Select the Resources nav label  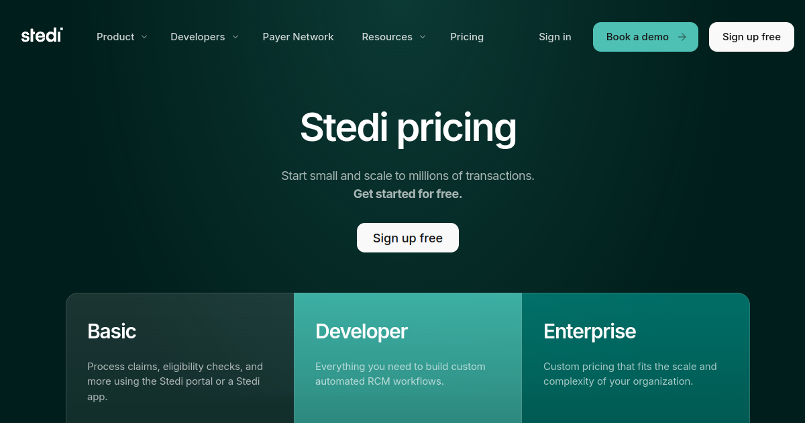(387, 37)
